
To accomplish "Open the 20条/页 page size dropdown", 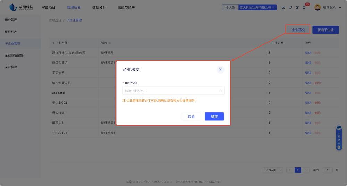I will tap(274, 170).
